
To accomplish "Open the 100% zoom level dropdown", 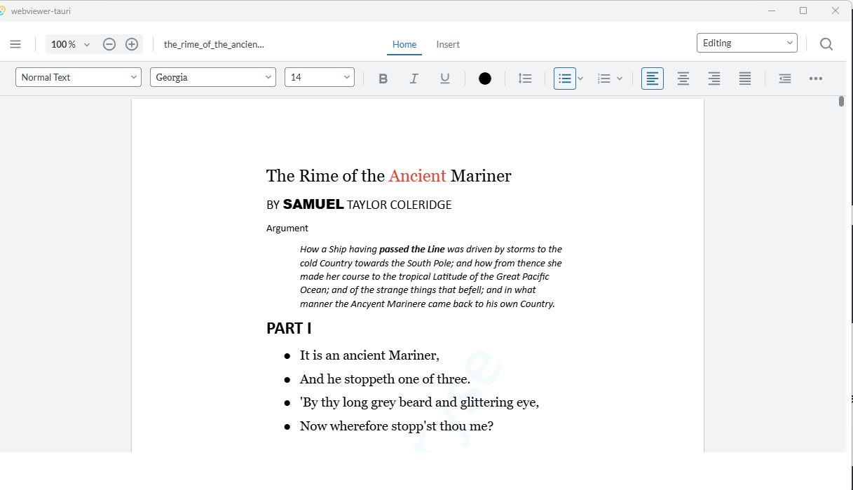I will 71,44.
